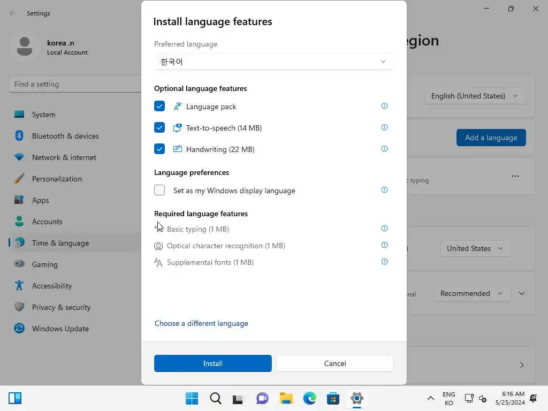Uncheck the Text-to-speech (14 MB) checkbox
This screenshot has width=548, height=411.
159,127
